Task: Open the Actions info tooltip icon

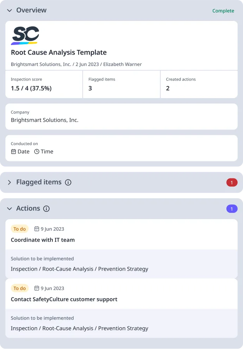Action: [x=47, y=208]
